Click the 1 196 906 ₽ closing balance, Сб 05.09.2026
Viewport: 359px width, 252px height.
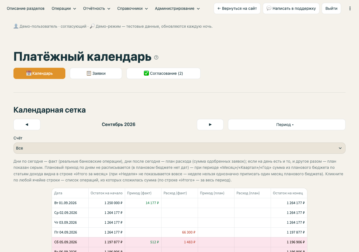click(x=289, y=242)
